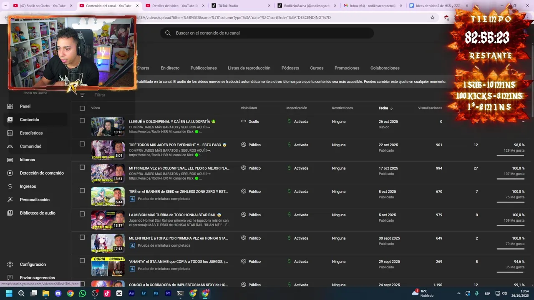The height and width of the screenshot is (300, 534).
Task: Open the 'ANANTA' COPIA ORIGINAL video thumbnail
Action: [x=108, y=267]
